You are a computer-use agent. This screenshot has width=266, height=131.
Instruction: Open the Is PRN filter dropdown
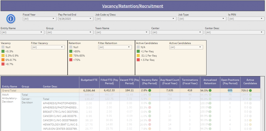[246, 19]
